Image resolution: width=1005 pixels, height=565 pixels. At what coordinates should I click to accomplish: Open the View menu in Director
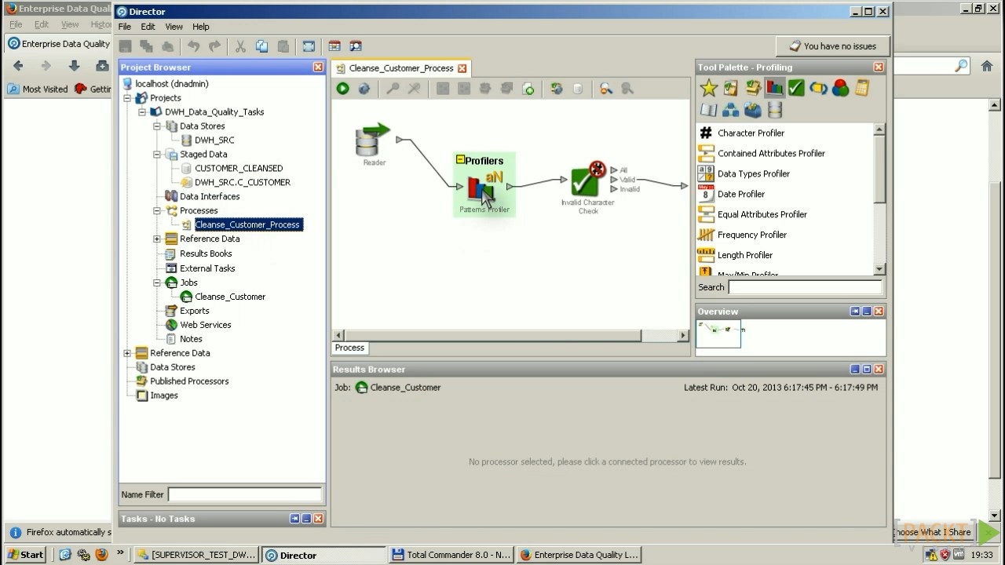[174, 27]
